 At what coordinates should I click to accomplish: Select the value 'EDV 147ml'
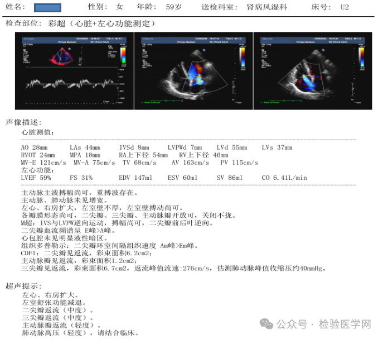pyautogui.click(x=135, y=178)
